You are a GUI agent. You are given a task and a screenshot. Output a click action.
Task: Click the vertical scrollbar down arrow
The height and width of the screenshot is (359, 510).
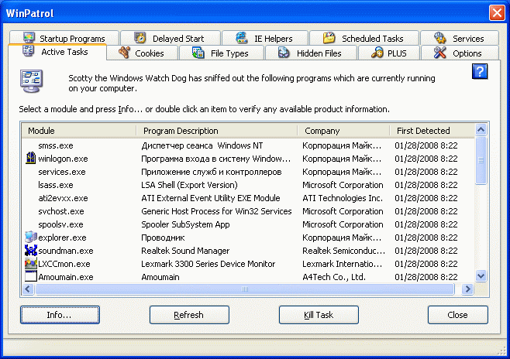[x=481, y=276]
